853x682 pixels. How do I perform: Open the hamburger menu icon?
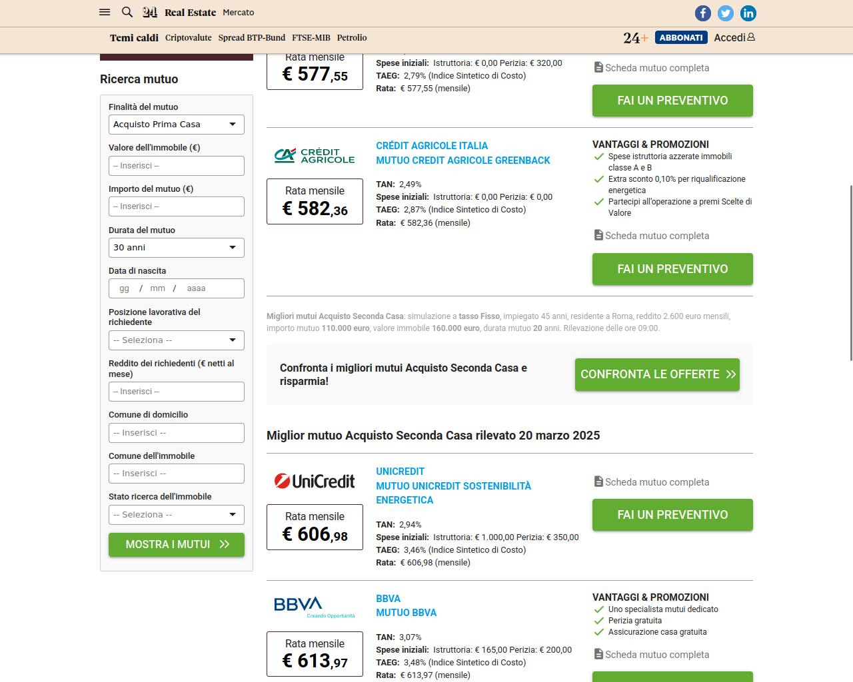pyautogui.click(x=105, y=12)
